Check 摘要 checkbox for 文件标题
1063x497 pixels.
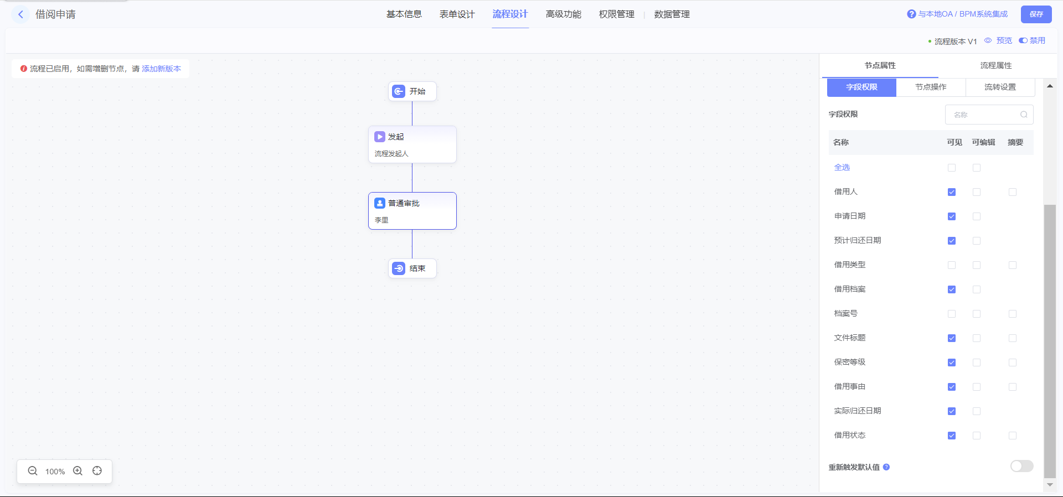click(1013, 338)
